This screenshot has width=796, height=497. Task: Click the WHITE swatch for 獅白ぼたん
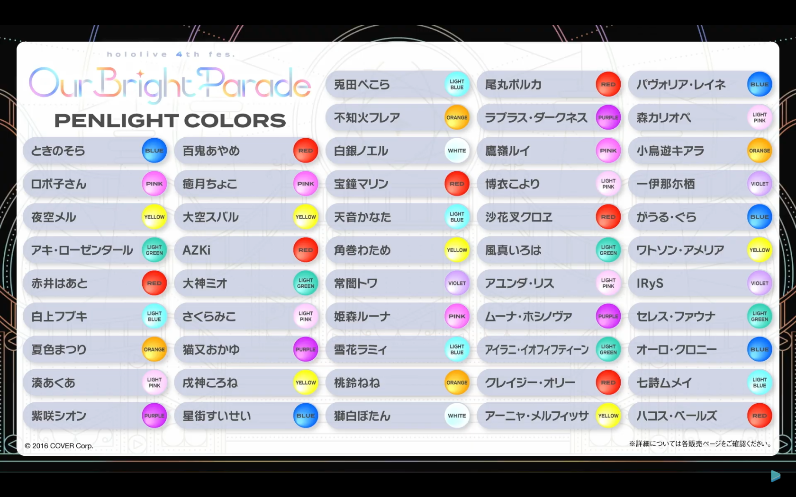457,416
